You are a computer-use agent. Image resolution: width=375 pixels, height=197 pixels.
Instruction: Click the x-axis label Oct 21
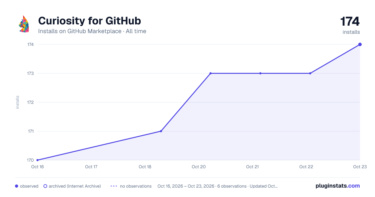(252, 167)
